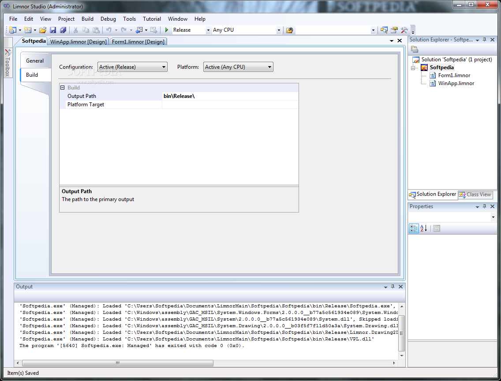Click the Navigate Backward icon
The height and width of the screenshot is (381, 501).
139,30
